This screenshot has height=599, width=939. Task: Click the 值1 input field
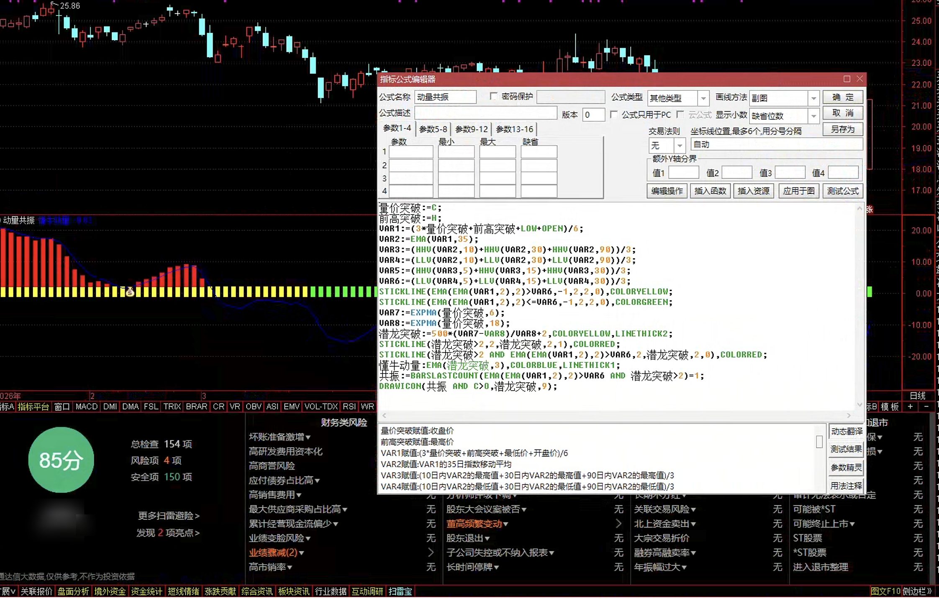tap(683, 172)
